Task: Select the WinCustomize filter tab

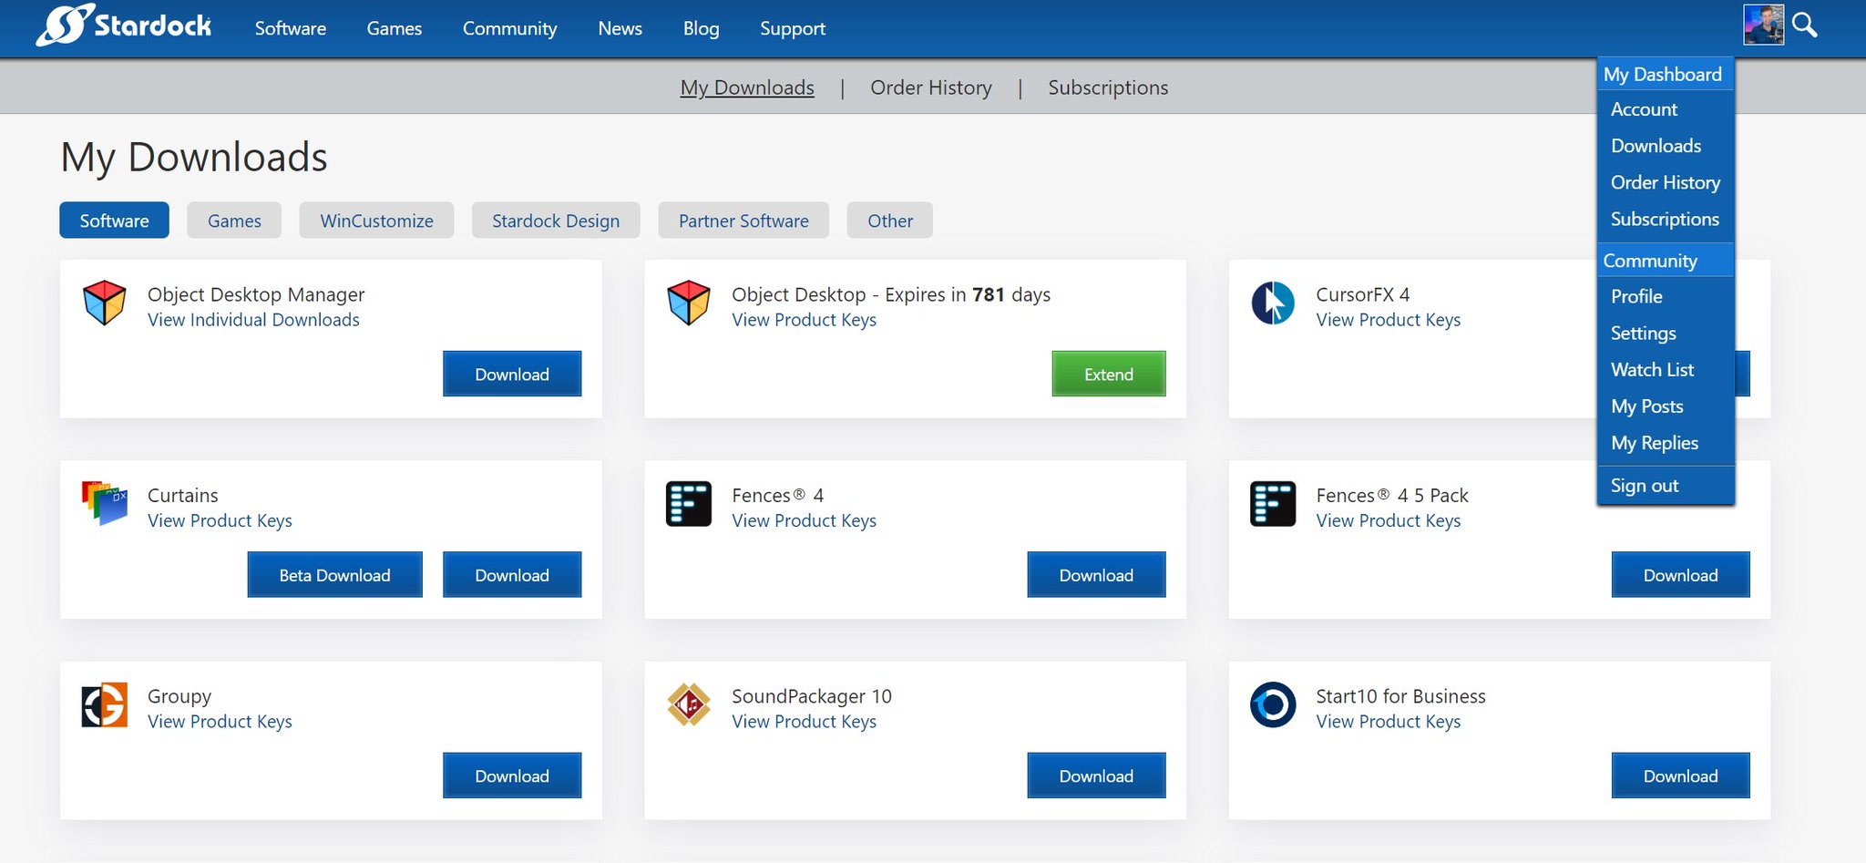Action: click(376, 220)
